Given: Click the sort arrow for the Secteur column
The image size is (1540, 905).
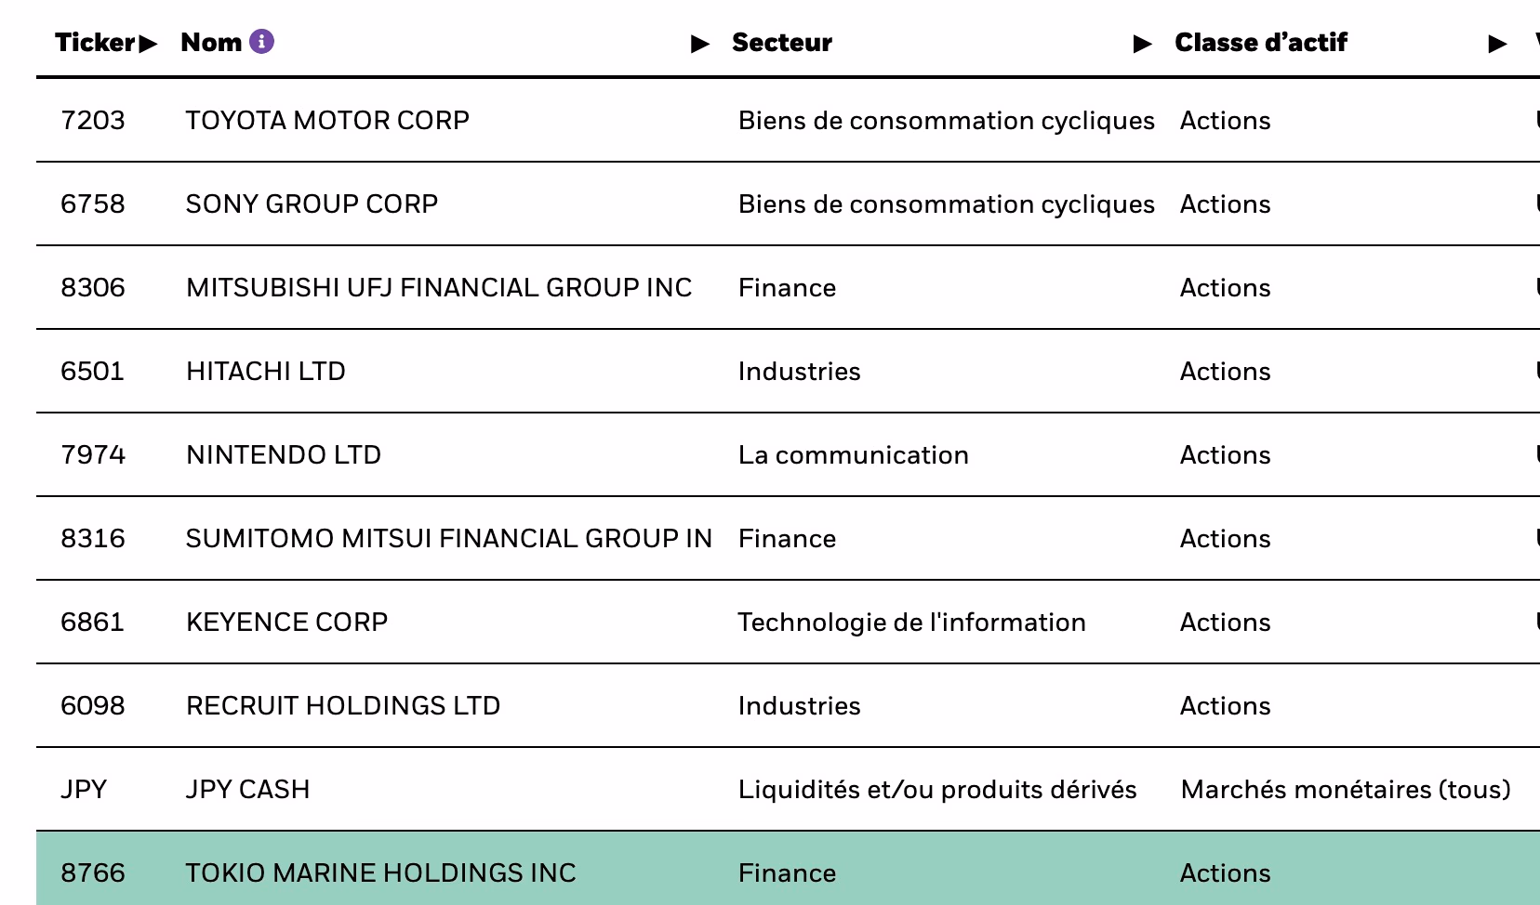Looking at the screenshot, I should pyautogui.click(x=1142, y=43).
